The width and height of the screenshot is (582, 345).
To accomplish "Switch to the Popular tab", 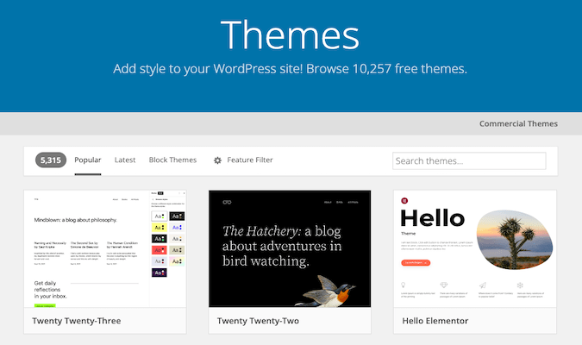I will pyautogui.click(x=88, y=160).
